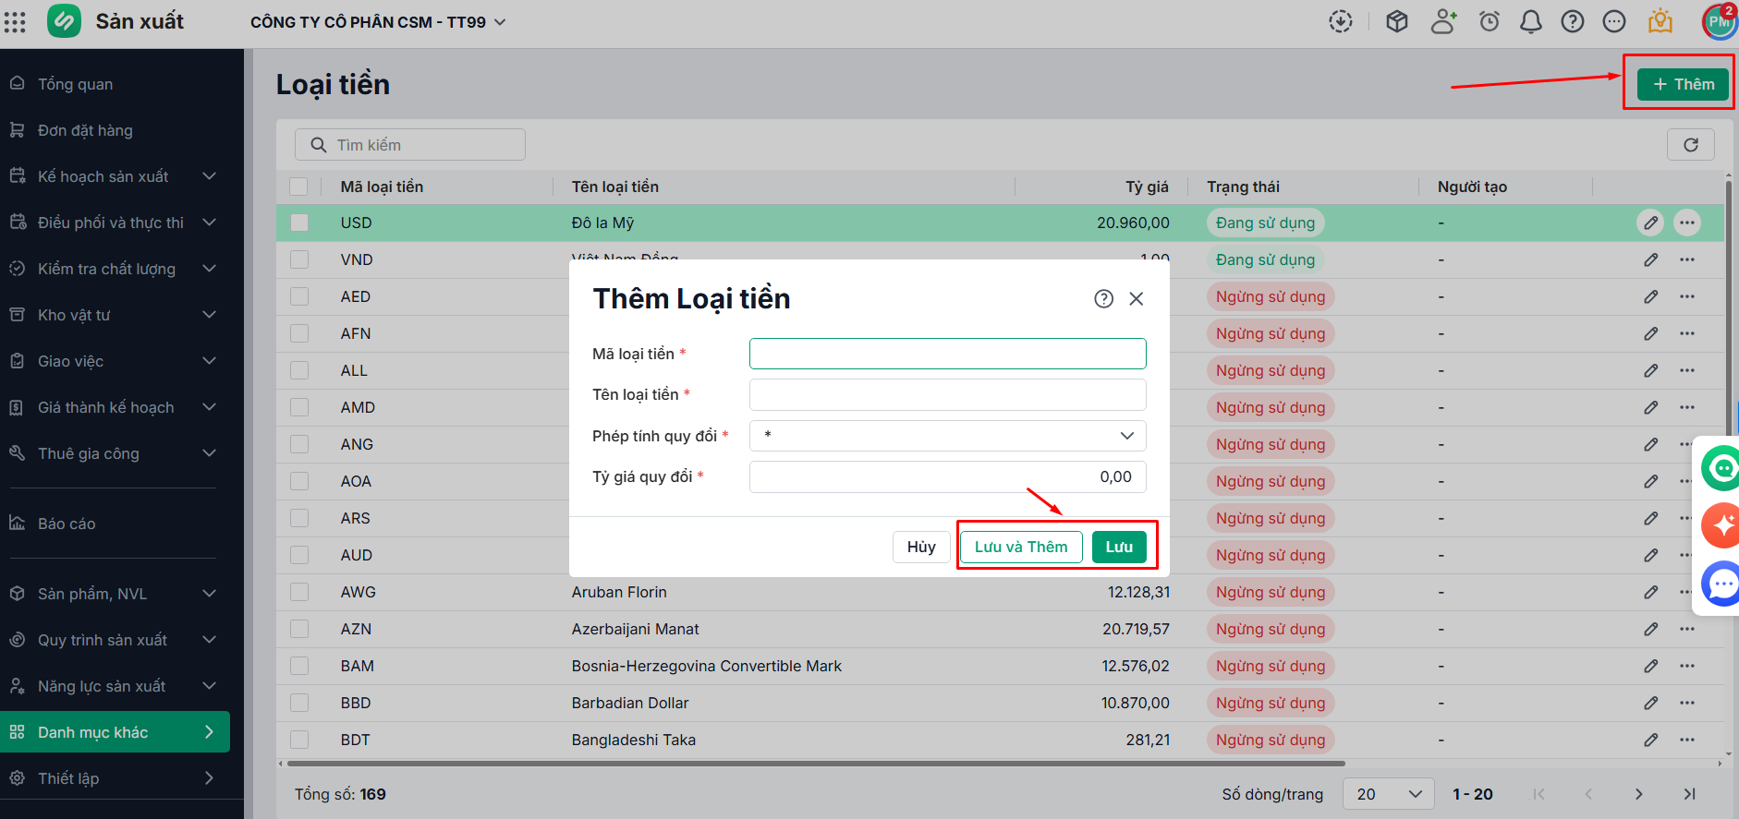Image resolution: width=1739 pixels, height=819 pixels.
Task: Expand Điều phối và thực thi menu
Action: [x=115, y=223]
